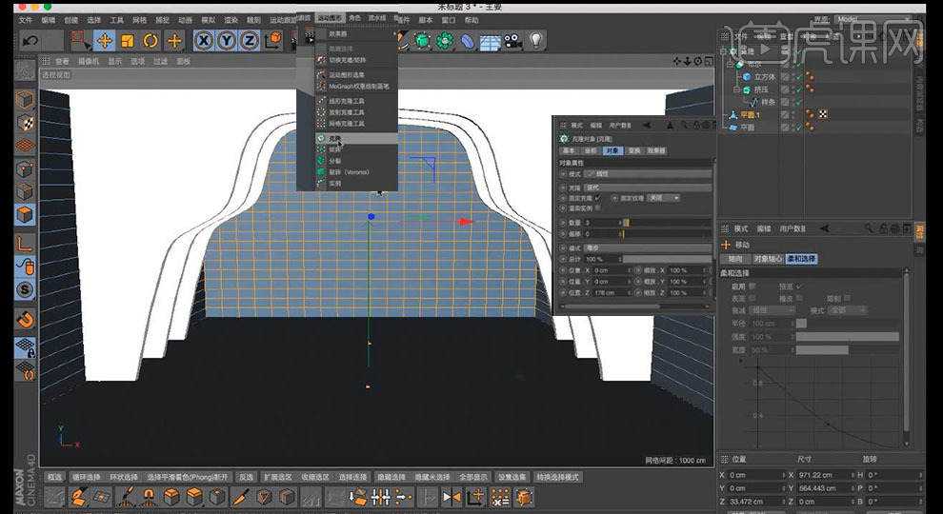Switch to the 变换 tab of the cloner

(633, 151)
